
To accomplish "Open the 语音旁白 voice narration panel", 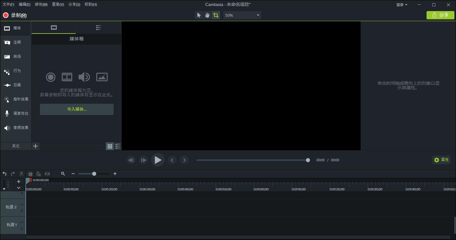I will pos(16,114).
